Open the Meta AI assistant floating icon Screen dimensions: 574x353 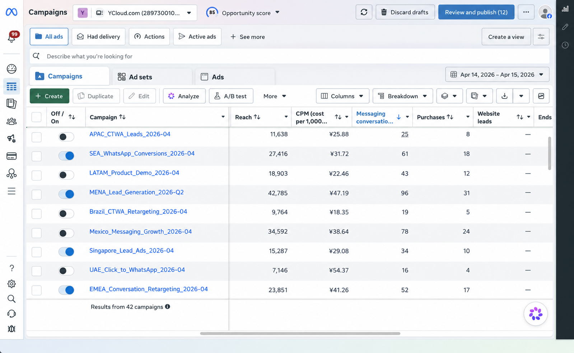point(536,314)
